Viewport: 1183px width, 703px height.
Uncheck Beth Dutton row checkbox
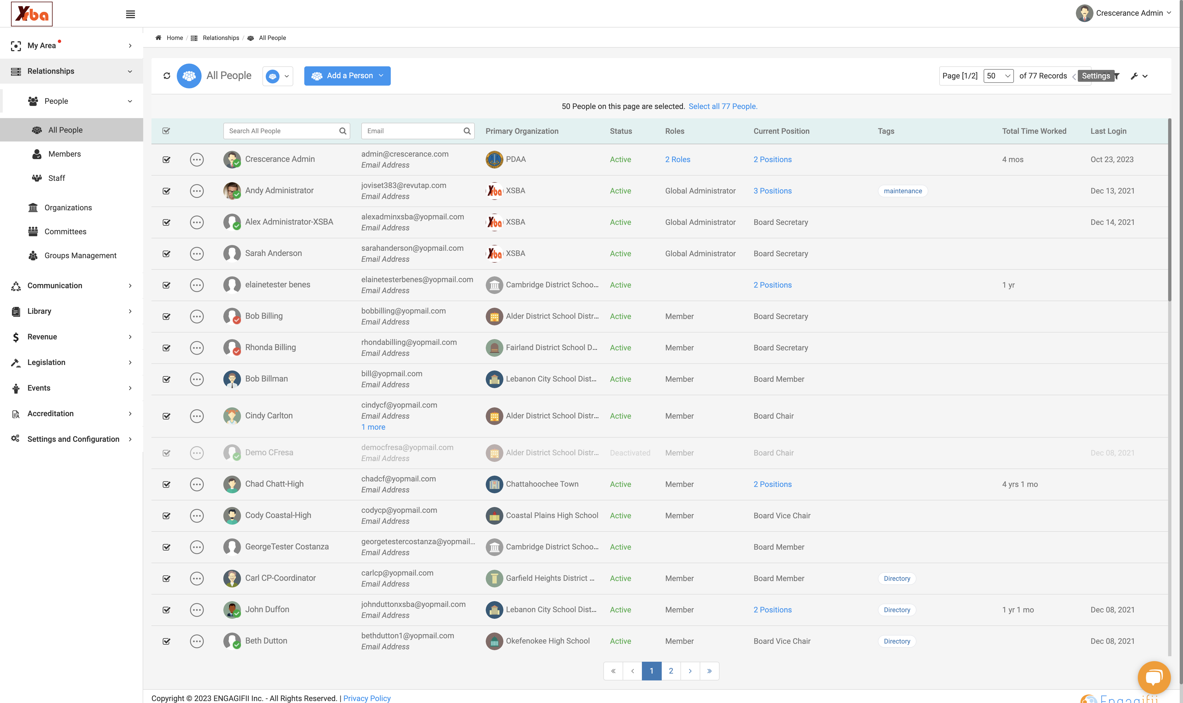166,641
